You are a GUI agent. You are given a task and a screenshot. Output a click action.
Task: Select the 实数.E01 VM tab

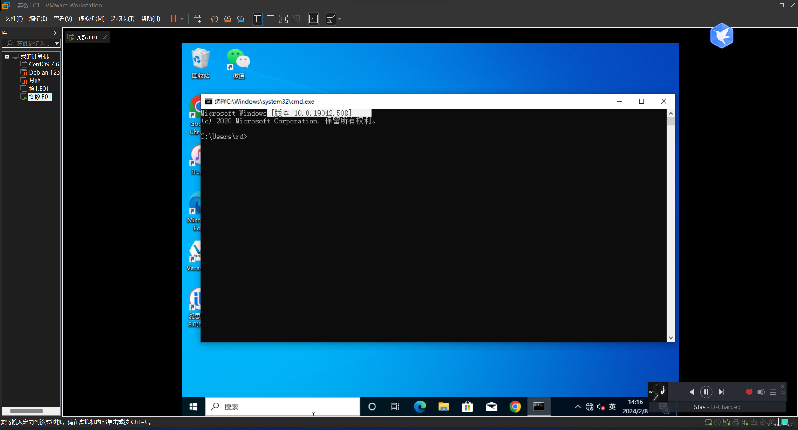coord(87,37)
